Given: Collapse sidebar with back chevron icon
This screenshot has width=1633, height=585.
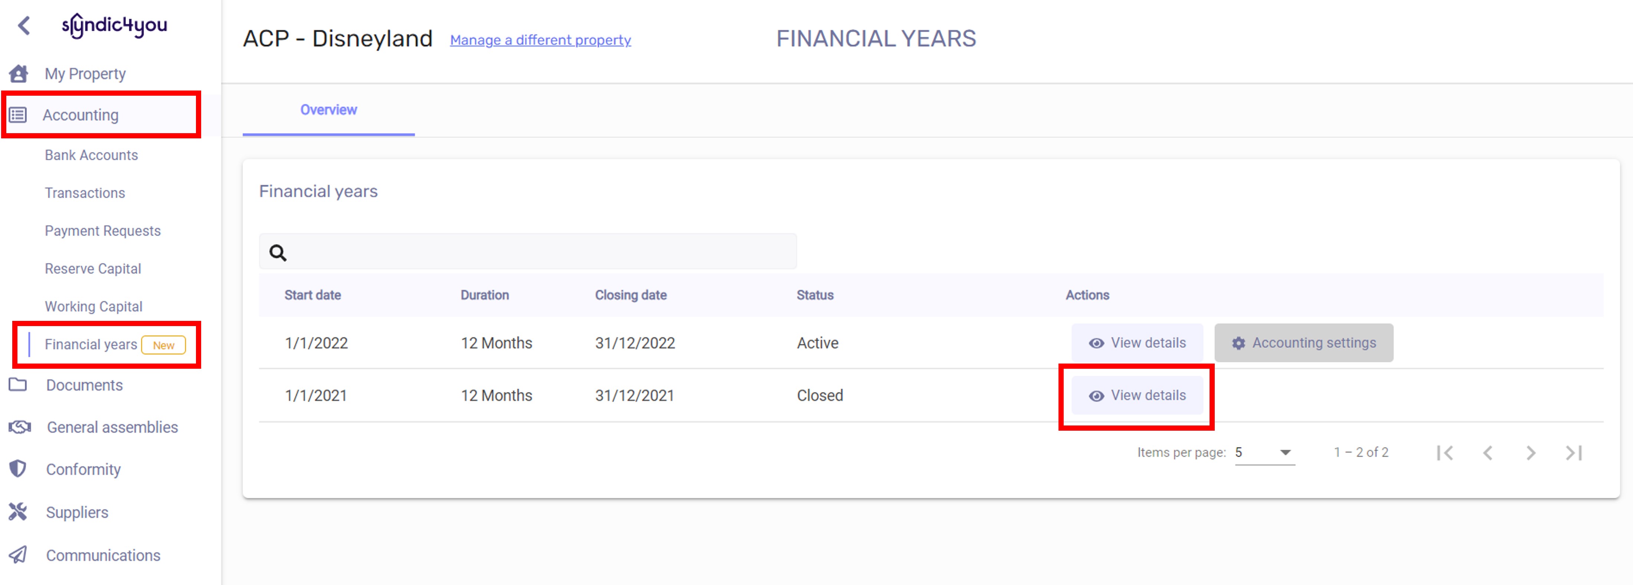Looking at the screenshot, I should tap(24, 25).
